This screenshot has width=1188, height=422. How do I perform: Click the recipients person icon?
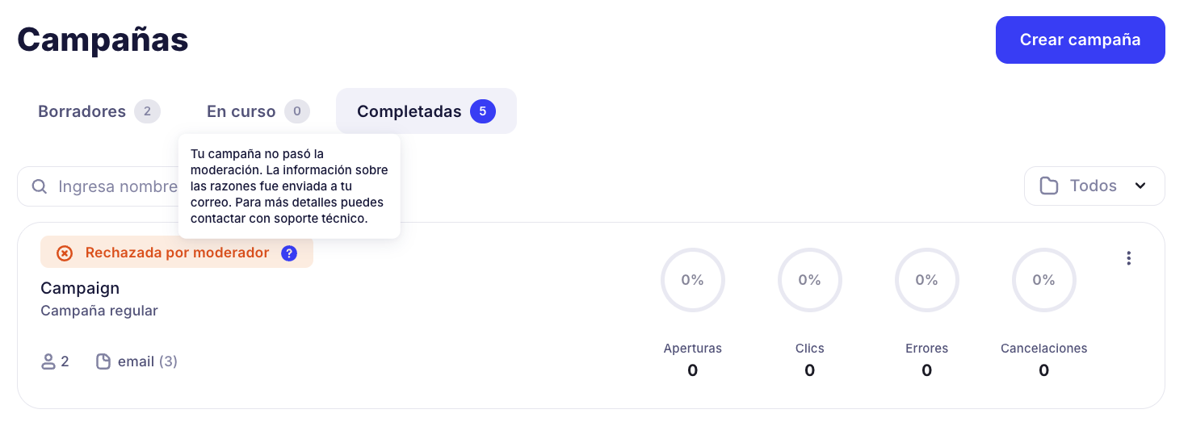tap(48, 361)
